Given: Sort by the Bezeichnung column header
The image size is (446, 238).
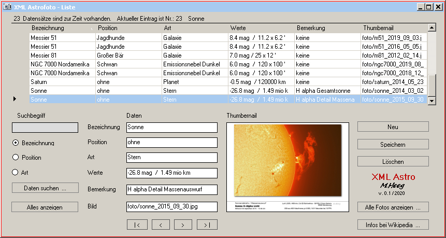Looking at the screenshot, I should pyautogui.click(x=62, y=28).
